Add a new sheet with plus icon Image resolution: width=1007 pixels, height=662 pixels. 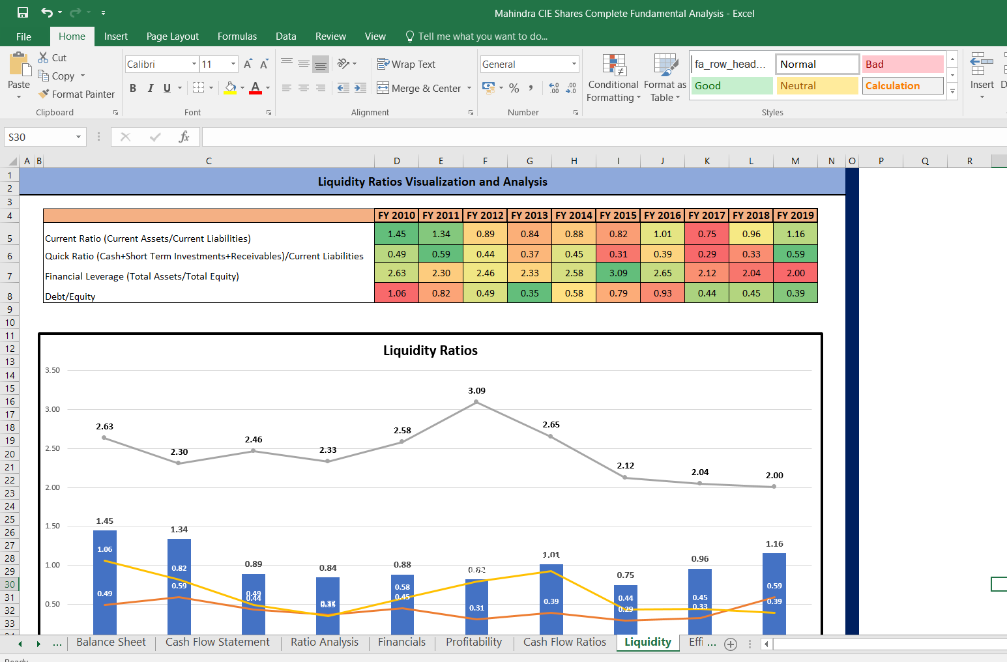[x=731, y=644]
